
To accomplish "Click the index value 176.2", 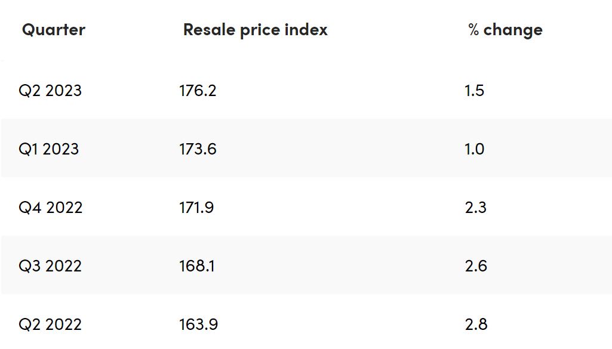I will (198, 91).
